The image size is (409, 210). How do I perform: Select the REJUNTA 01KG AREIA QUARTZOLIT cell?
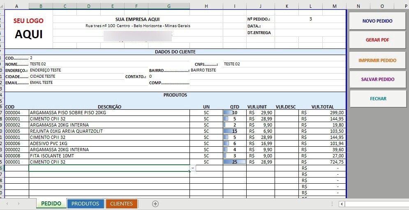point(109,131)
